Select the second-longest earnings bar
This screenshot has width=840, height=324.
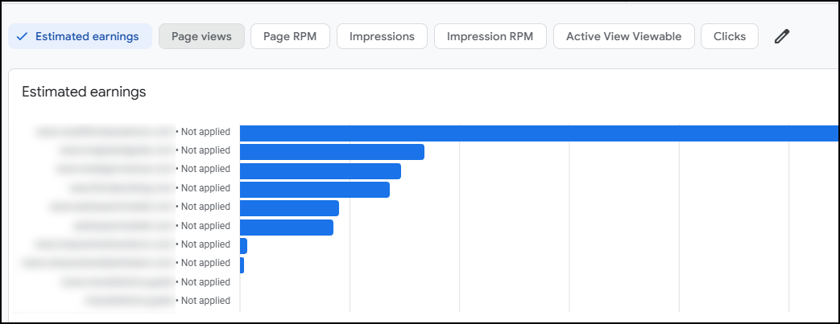click(x=332, y=152)
